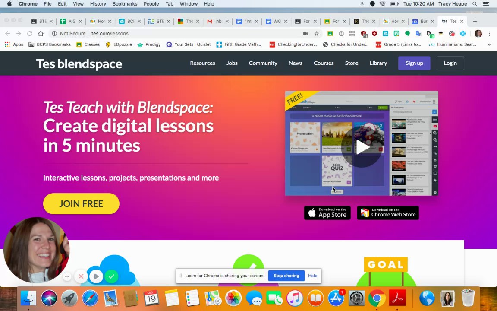Click the Tes blendspace logo

point(79,63)
